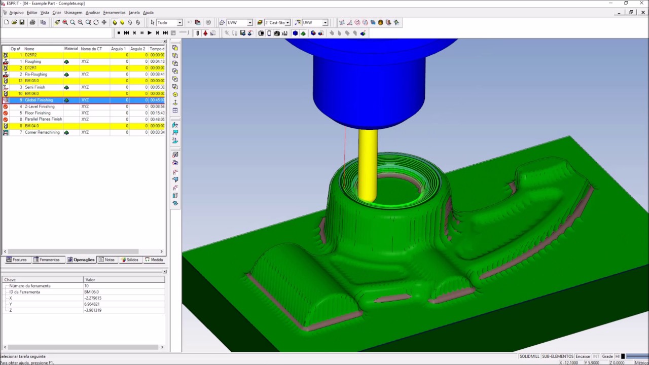Toggle wireframe cube display mode
The height and width of the screenshot is (365, 649).
(x=130, y=22)
